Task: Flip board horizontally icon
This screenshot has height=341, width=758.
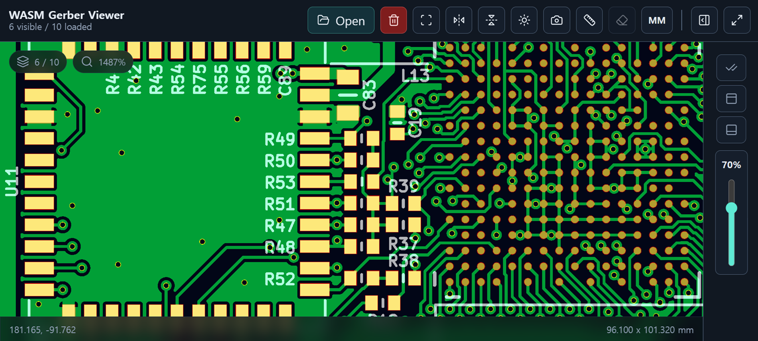Action: [459, 20]
